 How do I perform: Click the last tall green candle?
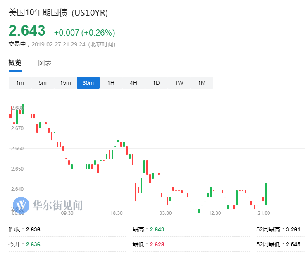pyautogui.click(x=266, y=194)
